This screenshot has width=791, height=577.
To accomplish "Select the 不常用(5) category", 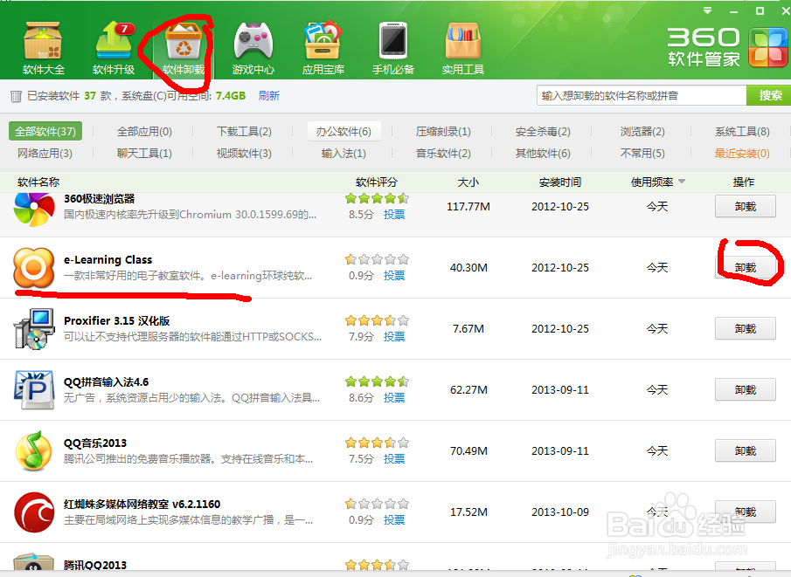I will pyautogui.click(x=642, y=153).
